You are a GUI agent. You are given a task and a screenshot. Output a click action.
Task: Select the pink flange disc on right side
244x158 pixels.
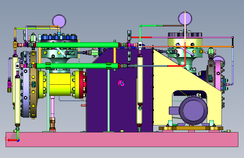[x=218, y=75]
